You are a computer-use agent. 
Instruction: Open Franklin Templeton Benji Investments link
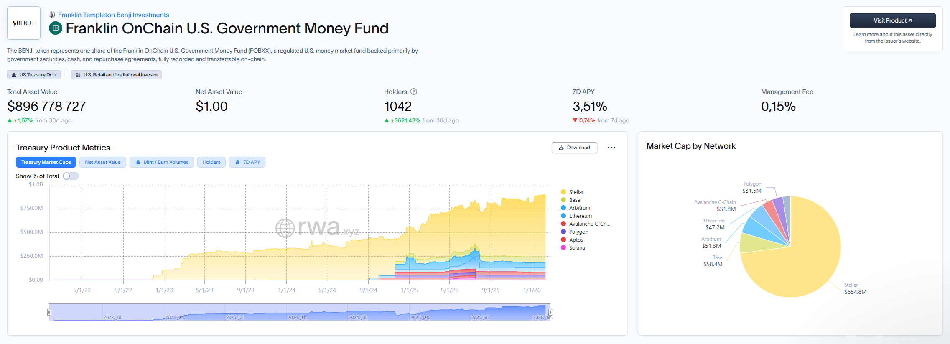click(x=113, y=15)
